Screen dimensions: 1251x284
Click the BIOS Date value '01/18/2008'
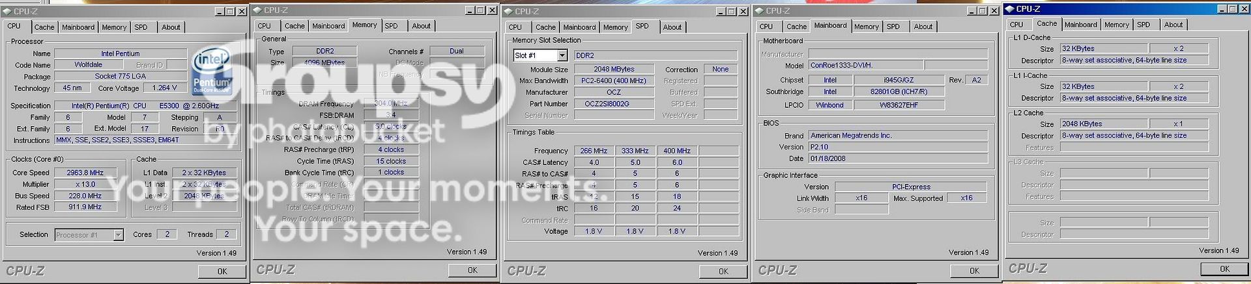point(899,159)
